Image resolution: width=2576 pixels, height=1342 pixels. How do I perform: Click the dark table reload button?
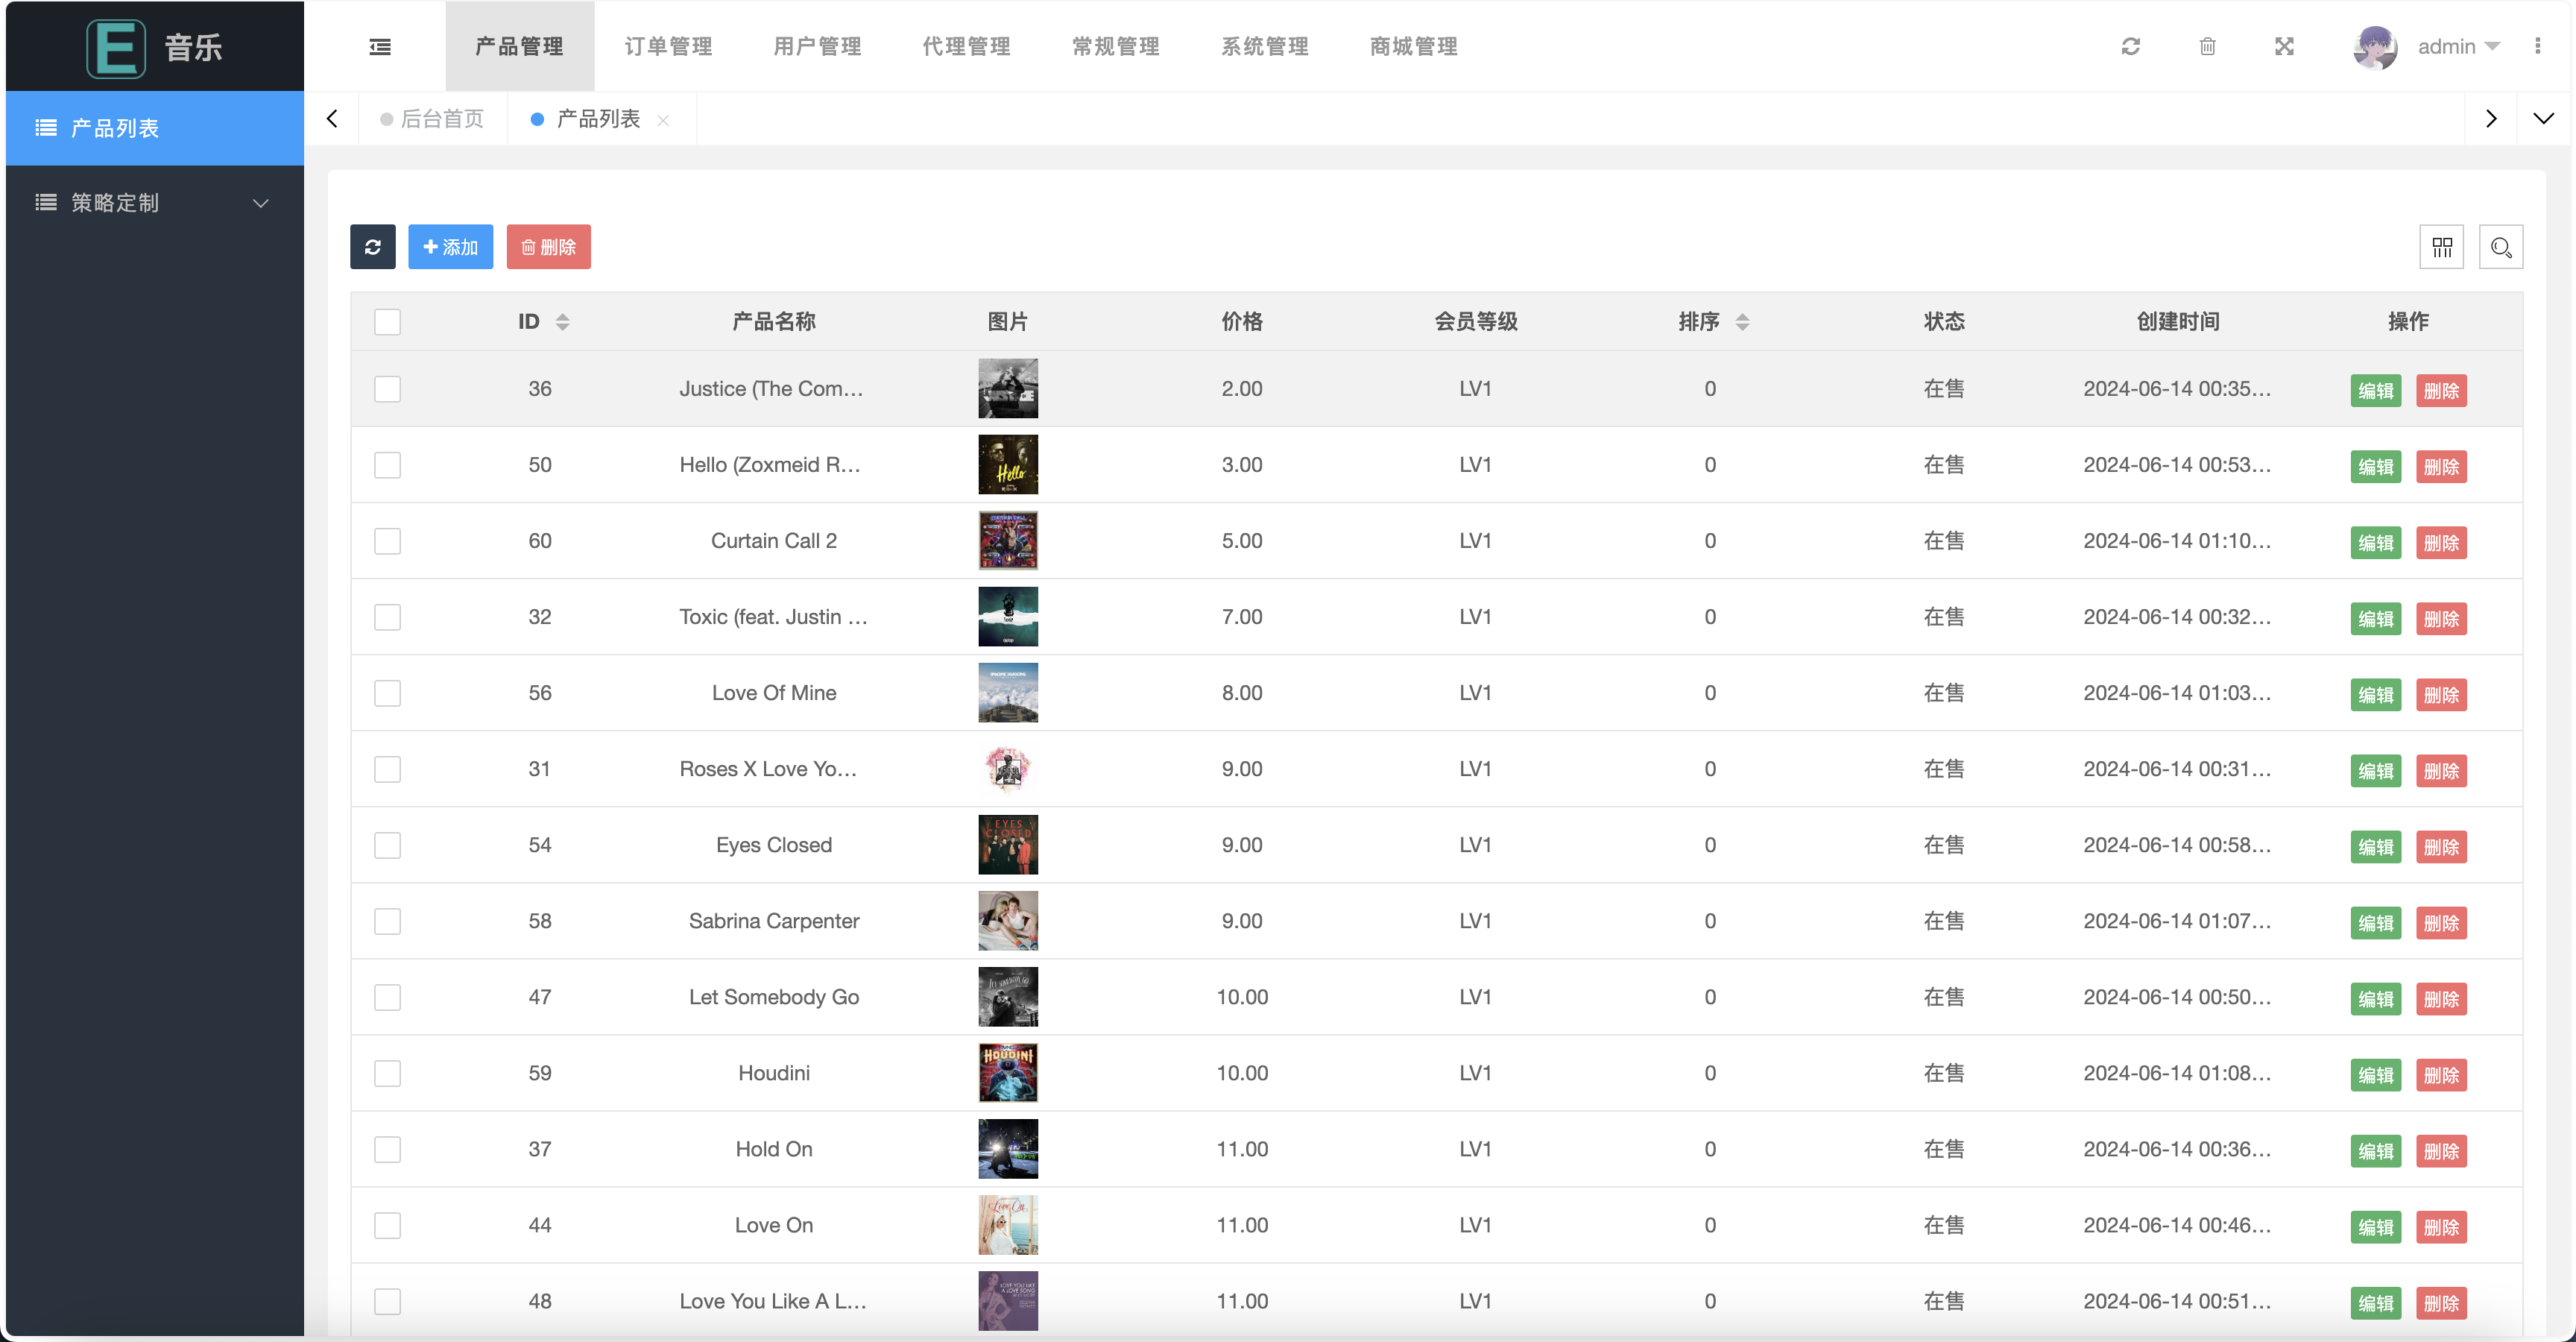coord(373,247)
